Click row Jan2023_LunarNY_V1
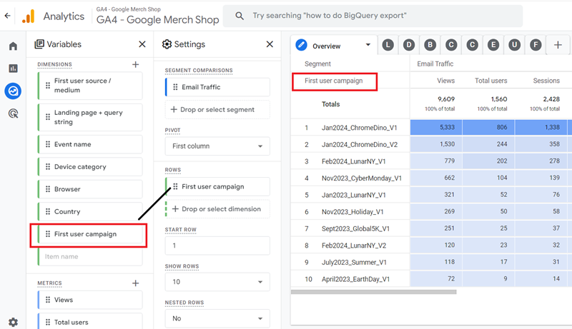The width and height of the screenshot is (572, 329). coord(353,195)
